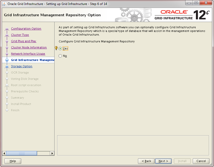The image size is (214, 167).
Task: Select the Yes radio button
Action: tap(60, 49)
